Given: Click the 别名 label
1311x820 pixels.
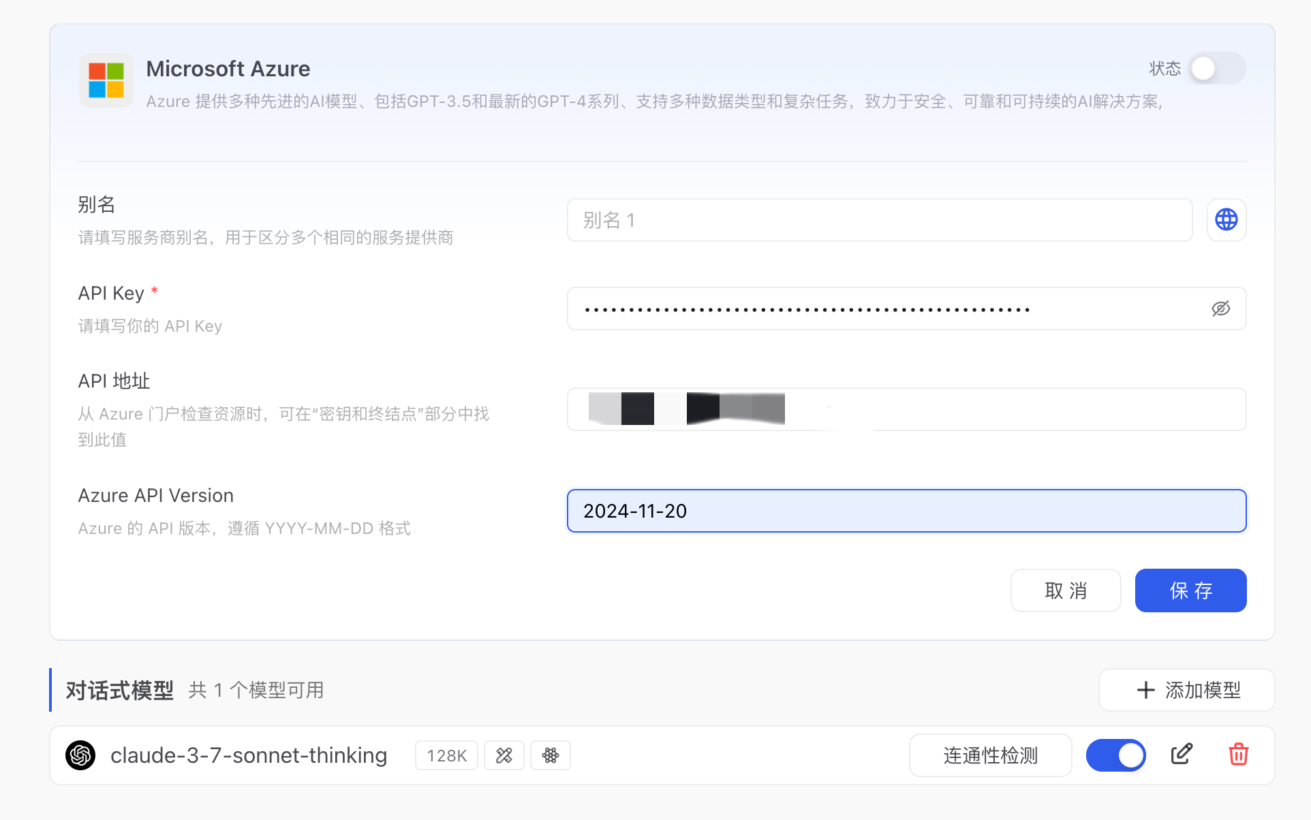Looking at the screenshot, I should pos(97,204).
